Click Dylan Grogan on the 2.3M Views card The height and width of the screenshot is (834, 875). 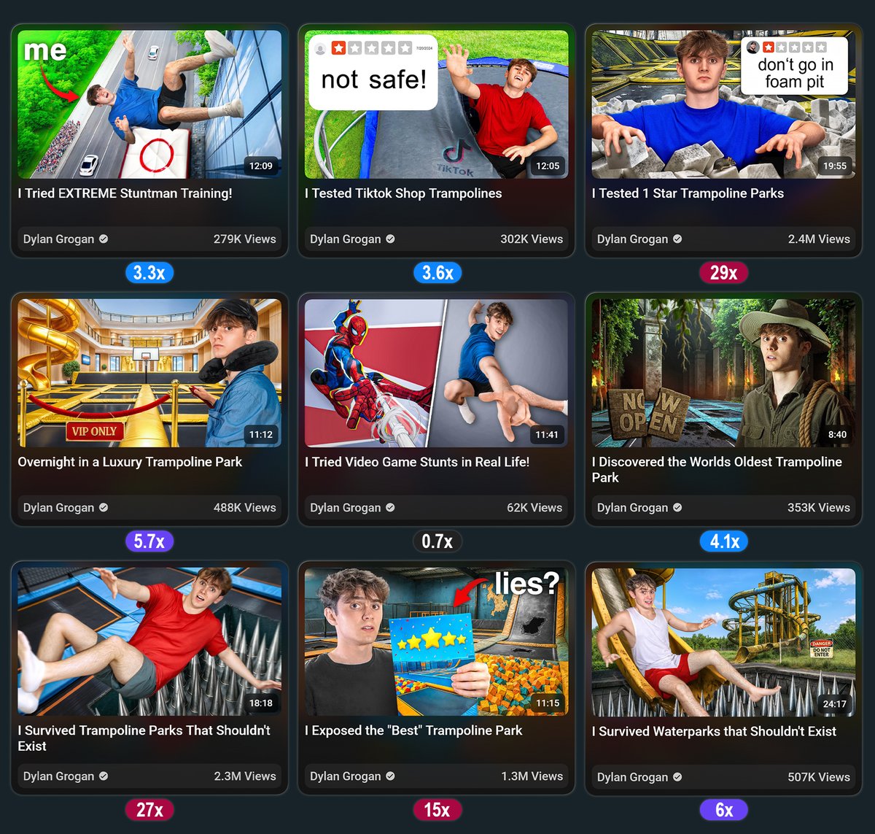click(x=58, y=776)
